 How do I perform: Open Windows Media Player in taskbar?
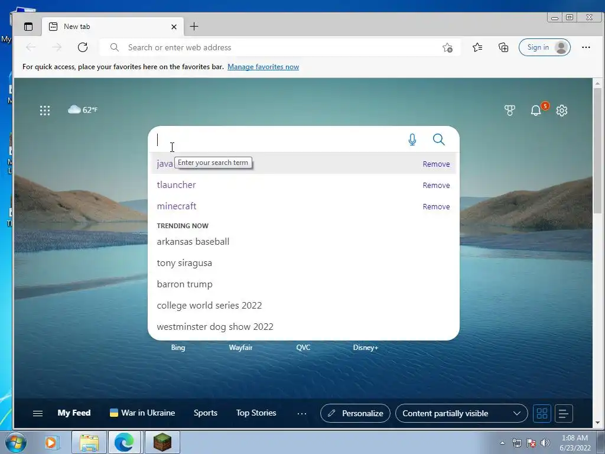(x=51, y=442)
